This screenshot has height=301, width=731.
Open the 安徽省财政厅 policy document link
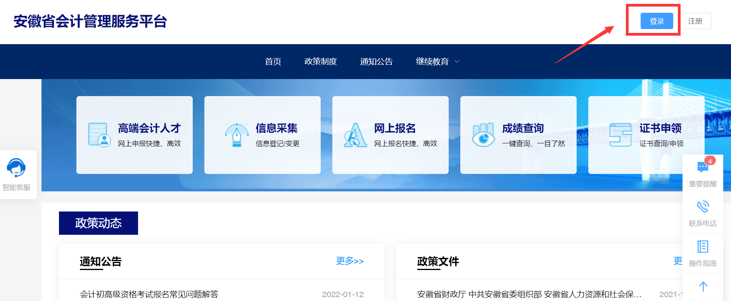click(529, 294)
